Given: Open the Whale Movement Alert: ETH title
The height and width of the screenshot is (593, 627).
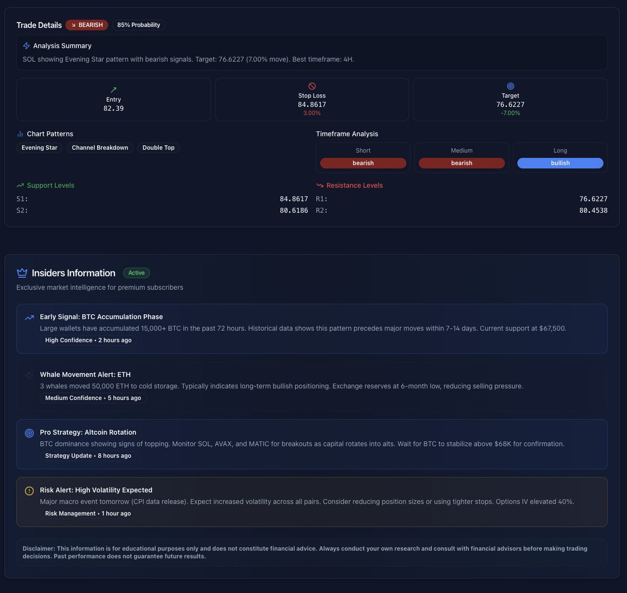Looking at the screenshot, I should click(85, 374).
